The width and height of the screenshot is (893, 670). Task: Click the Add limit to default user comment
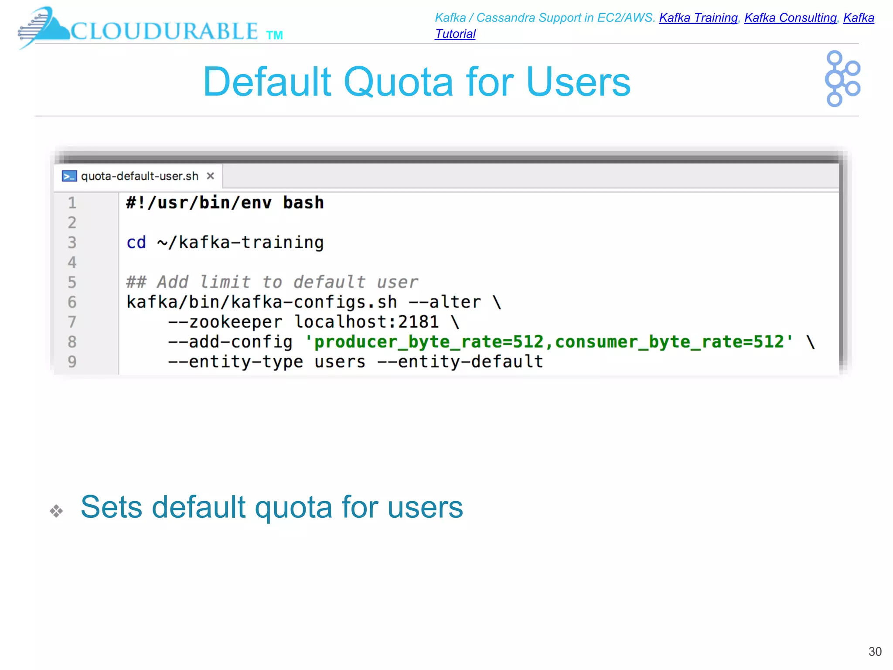[272, 282]
